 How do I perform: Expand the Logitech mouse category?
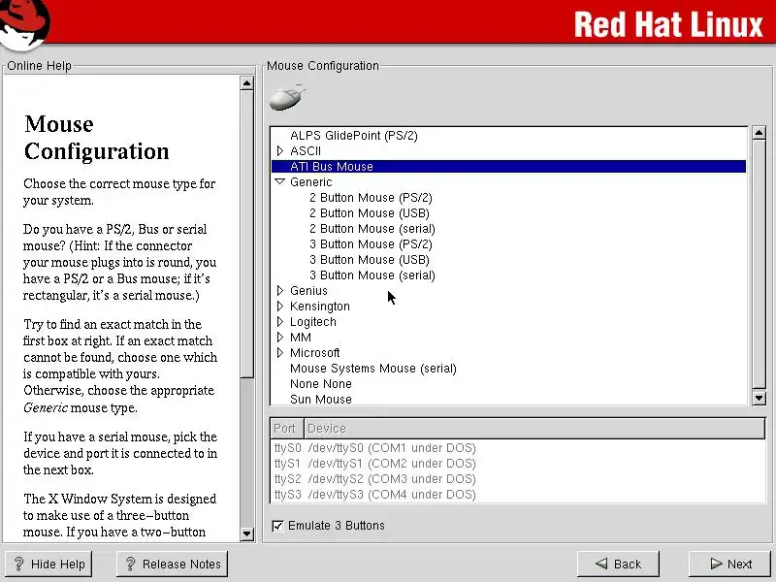coord(280,322)
